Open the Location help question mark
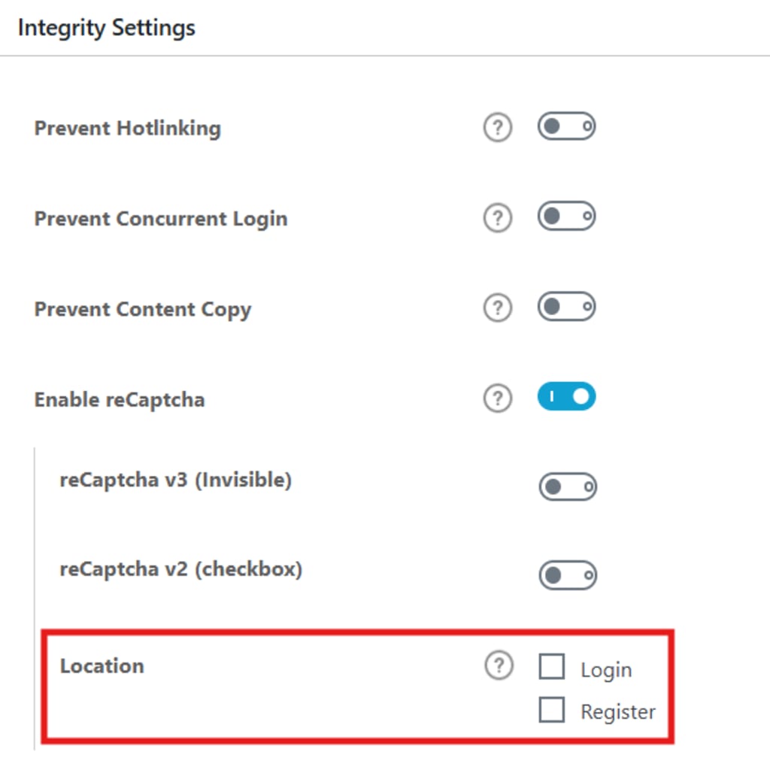 tap(499, 666)
